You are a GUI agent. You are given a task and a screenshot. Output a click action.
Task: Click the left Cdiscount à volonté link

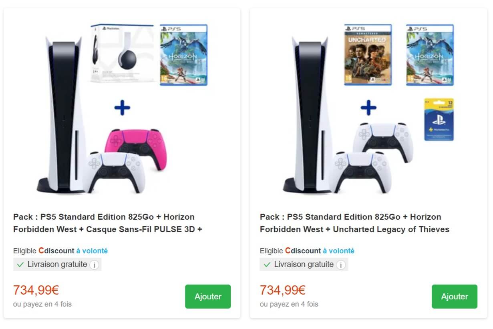point(73,251)
